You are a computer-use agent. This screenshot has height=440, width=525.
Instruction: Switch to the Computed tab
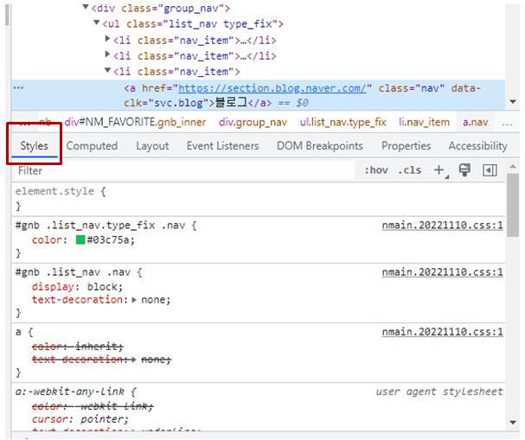[92, 146]
